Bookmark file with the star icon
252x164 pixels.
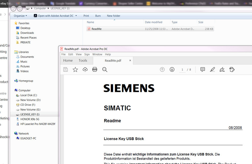[75, 70]
